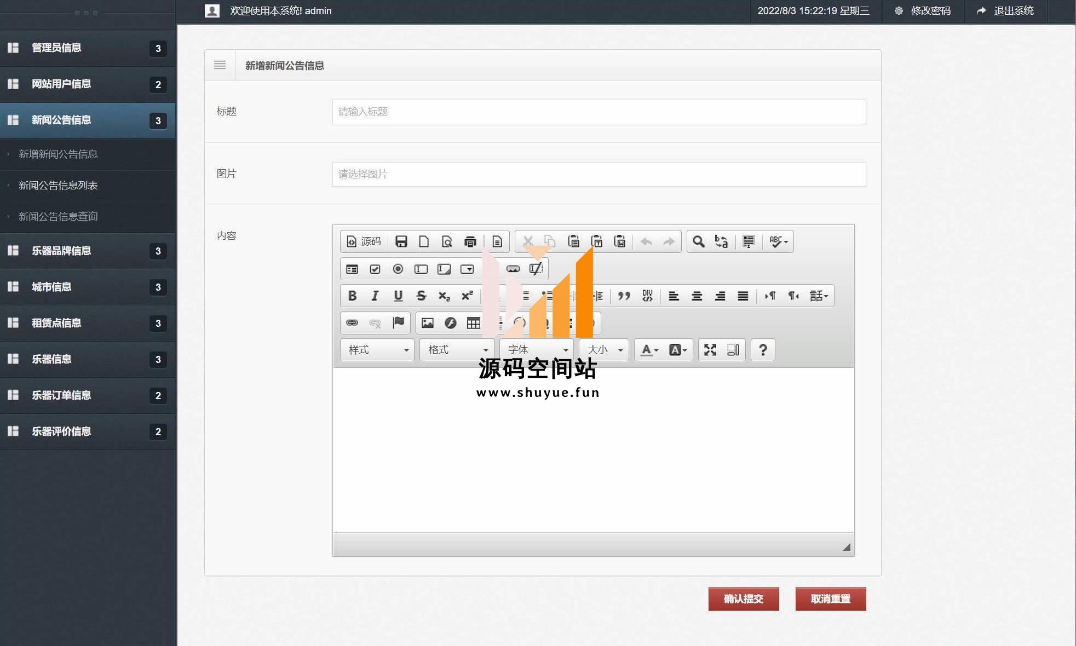
Task: Create a DIV container in the editor
Action: [647, 296]
